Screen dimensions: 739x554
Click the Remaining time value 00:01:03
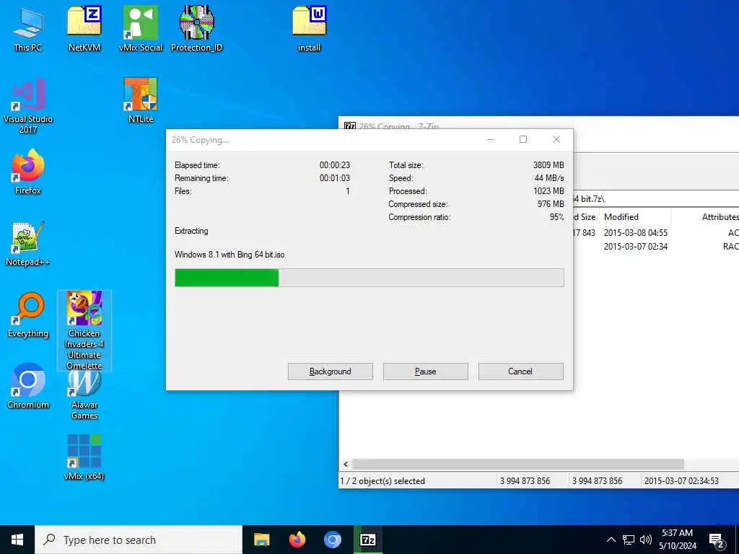335,178
